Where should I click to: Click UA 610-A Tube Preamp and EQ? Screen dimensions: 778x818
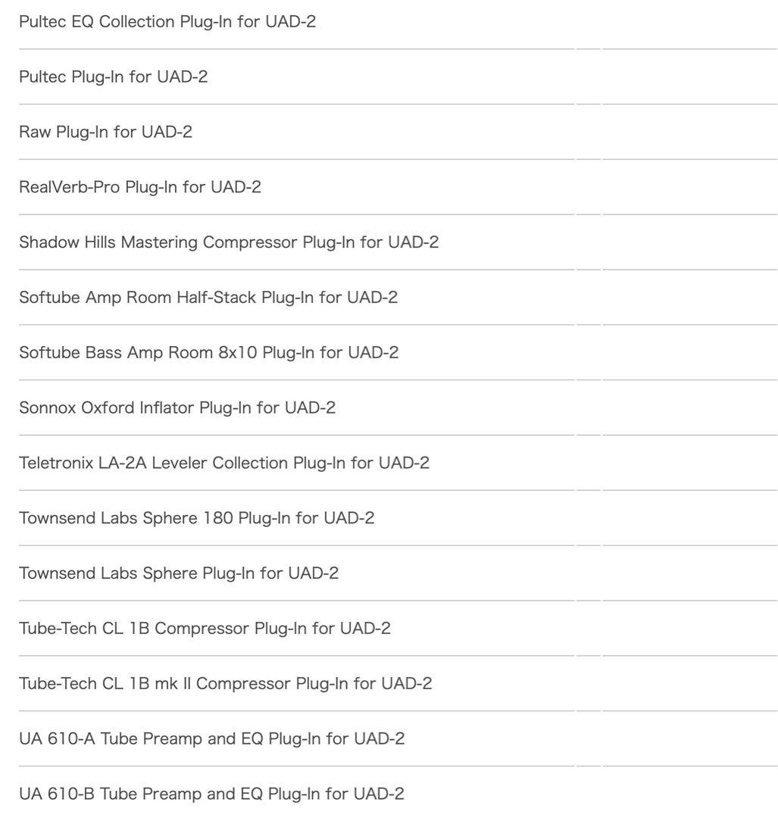click(212, 739)
